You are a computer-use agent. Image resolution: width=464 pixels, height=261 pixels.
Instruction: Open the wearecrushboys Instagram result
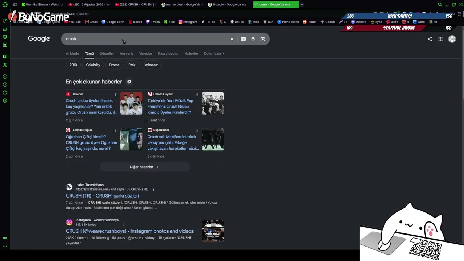130,231
